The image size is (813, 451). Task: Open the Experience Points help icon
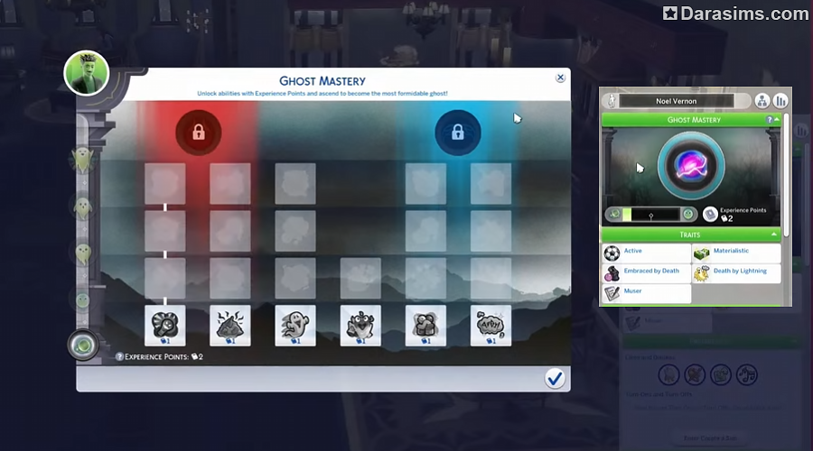pyautogui.click(x=119, y=357)
